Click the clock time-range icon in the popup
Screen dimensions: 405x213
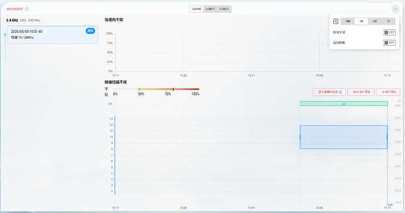(336, 21)
